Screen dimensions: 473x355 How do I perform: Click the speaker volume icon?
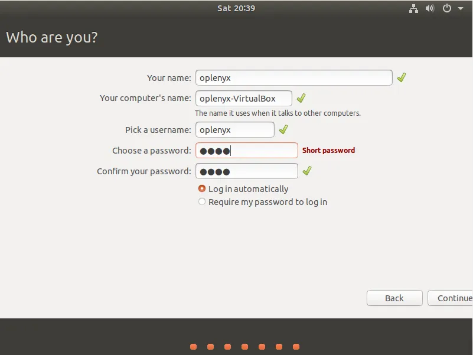[430, 8]
